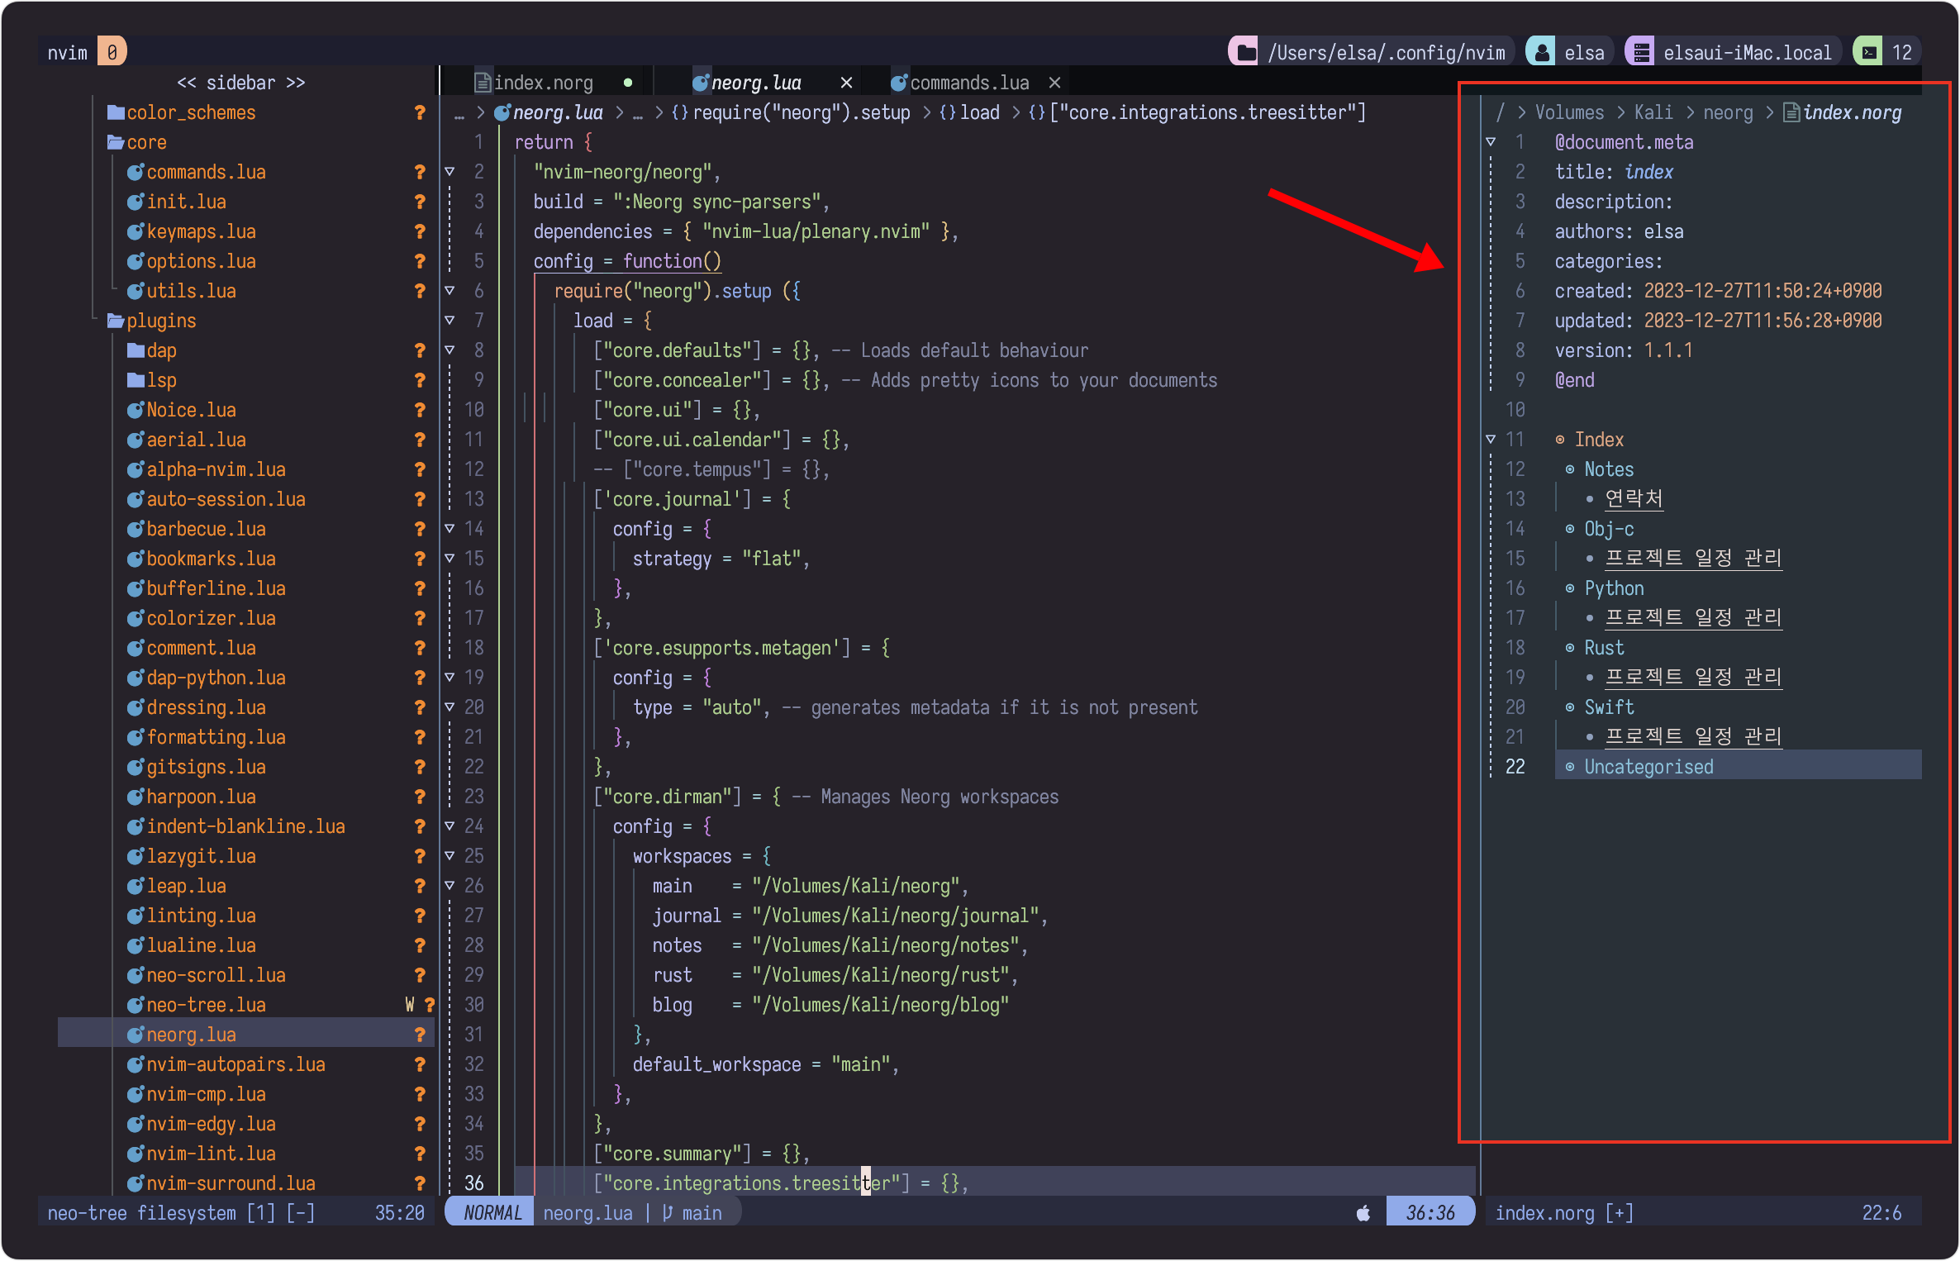
Task: Open lualine.lua in the file tree
Action: pos(201,945)
